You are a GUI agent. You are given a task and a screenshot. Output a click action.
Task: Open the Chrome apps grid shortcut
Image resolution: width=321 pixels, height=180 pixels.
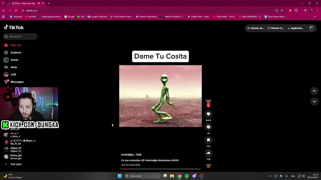3,17
